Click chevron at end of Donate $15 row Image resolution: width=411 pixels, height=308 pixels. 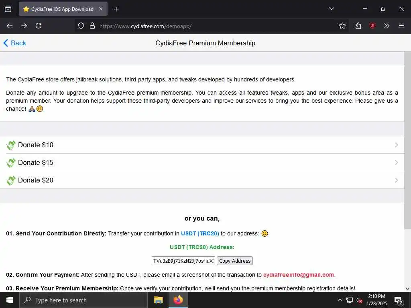(396, 163)
